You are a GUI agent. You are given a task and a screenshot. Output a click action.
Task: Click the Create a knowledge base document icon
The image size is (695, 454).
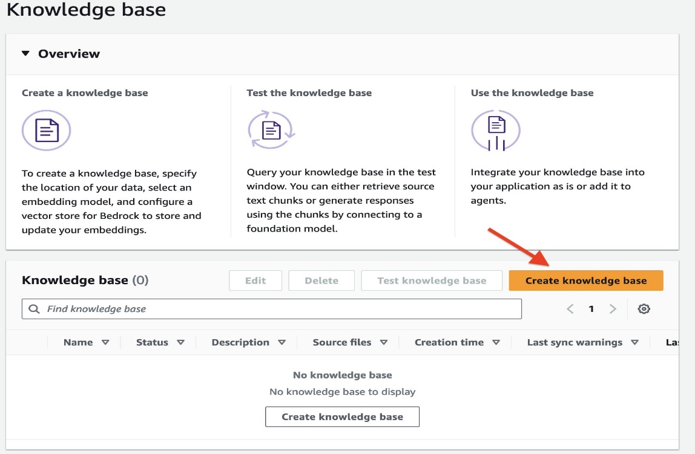pos(47,131)
